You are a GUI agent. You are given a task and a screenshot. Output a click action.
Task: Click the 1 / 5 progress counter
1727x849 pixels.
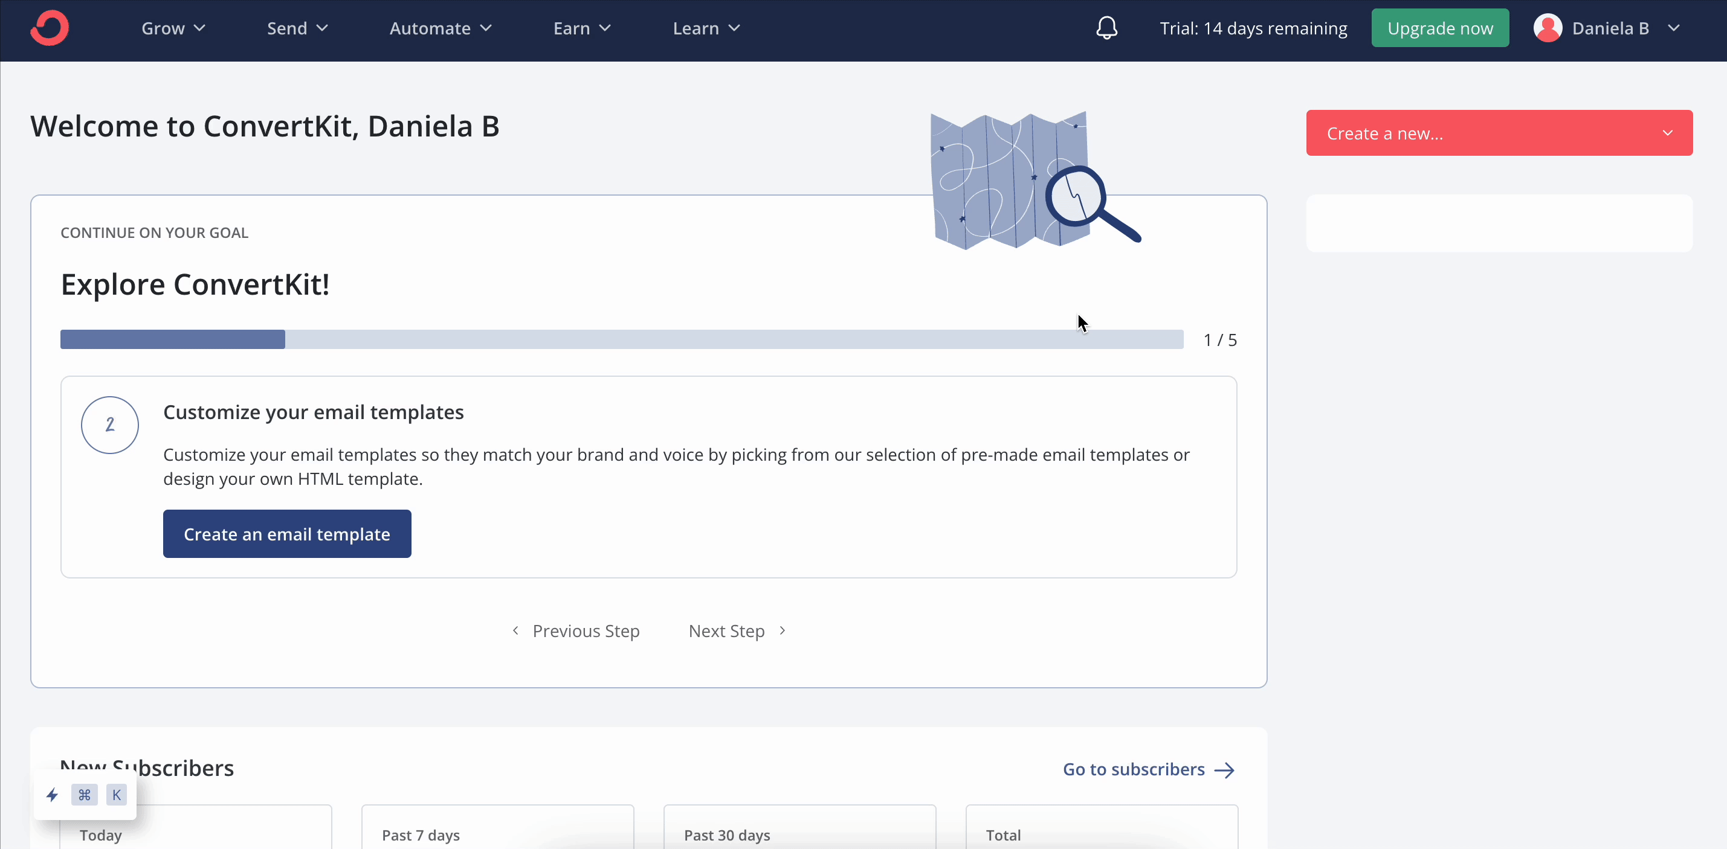(1220, 340)
